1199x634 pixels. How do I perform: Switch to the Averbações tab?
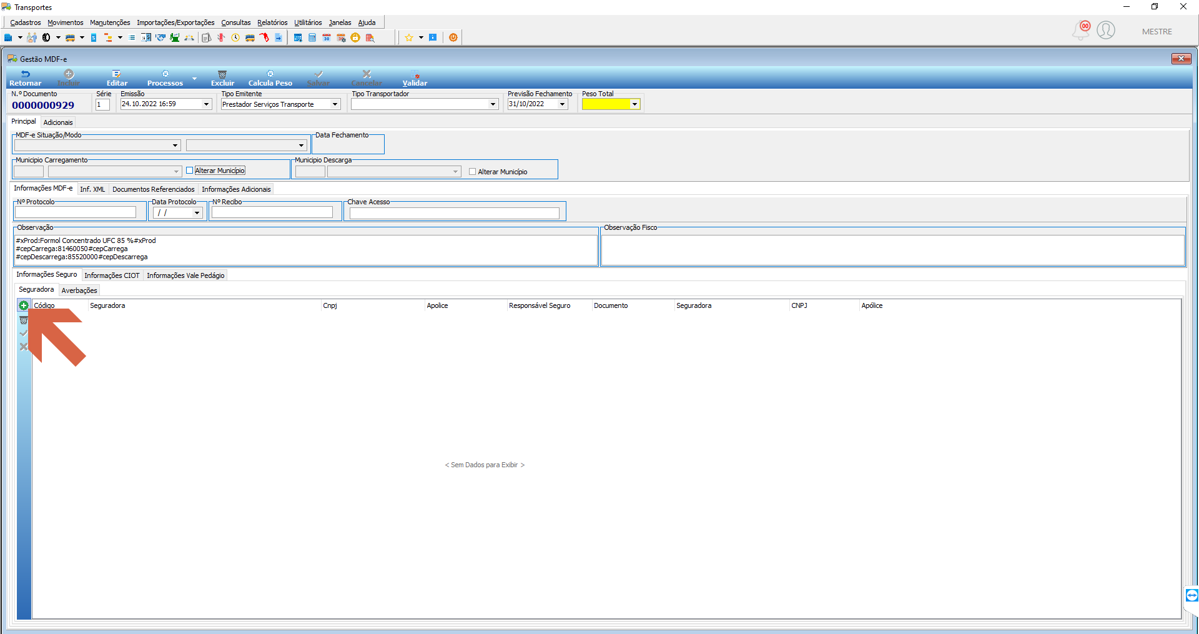click(79, 290)
